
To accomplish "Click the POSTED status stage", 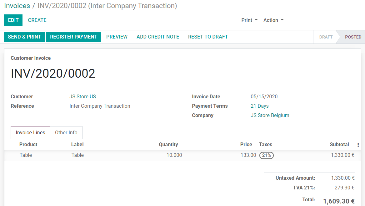I will tap(353, 37).
